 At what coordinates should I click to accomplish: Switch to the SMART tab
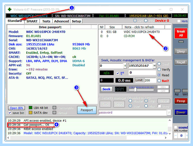[32, 21]
